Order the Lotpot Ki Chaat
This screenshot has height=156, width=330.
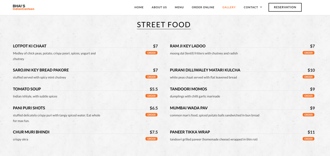coord(151,53)
